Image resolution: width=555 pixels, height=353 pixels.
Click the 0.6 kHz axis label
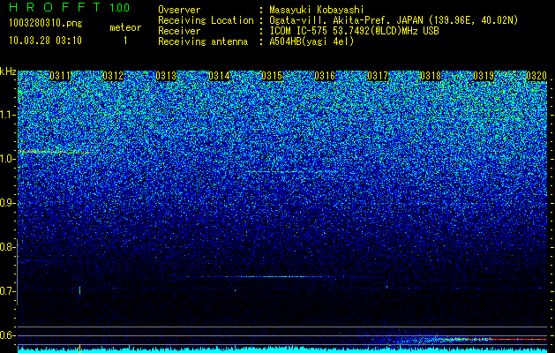[7, 335]
